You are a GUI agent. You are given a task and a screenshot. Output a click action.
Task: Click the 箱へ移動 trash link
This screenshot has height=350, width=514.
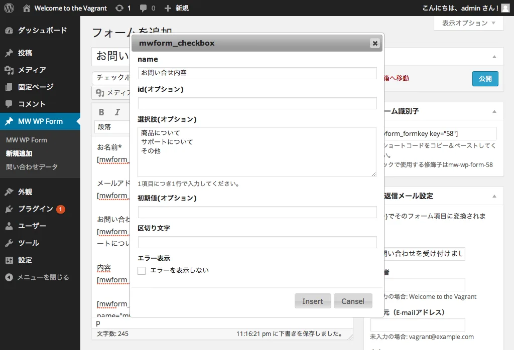click(397, 78)
